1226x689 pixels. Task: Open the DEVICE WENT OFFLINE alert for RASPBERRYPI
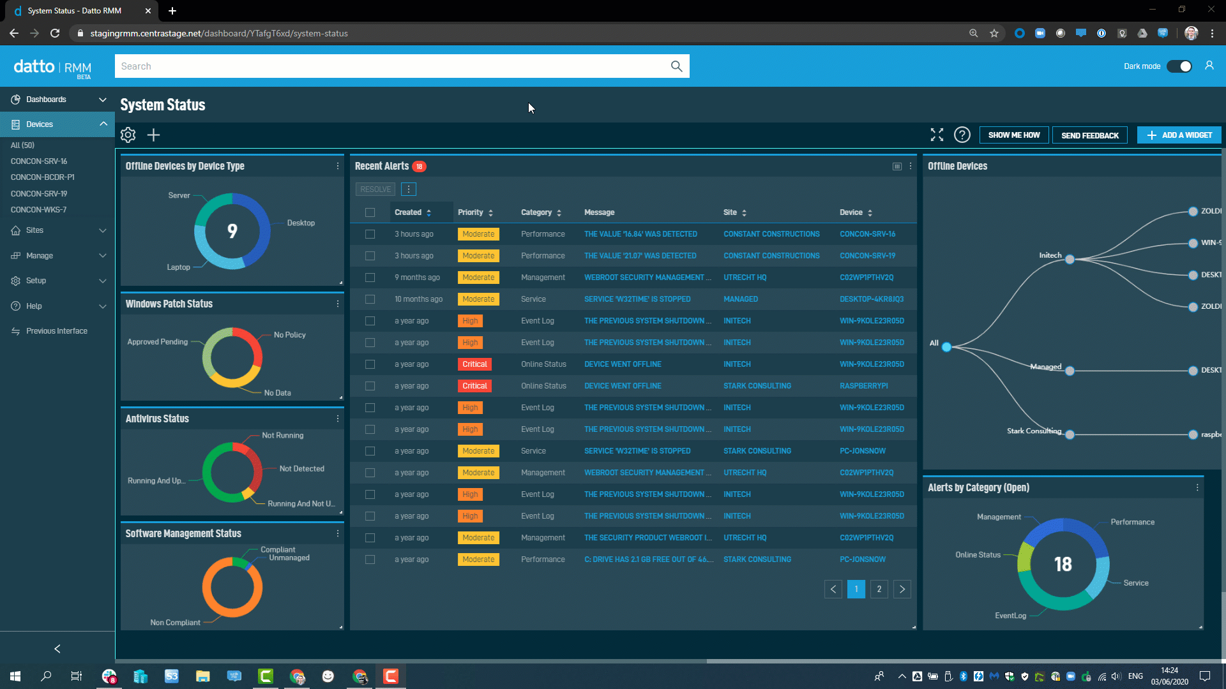(x=623, y=386)
